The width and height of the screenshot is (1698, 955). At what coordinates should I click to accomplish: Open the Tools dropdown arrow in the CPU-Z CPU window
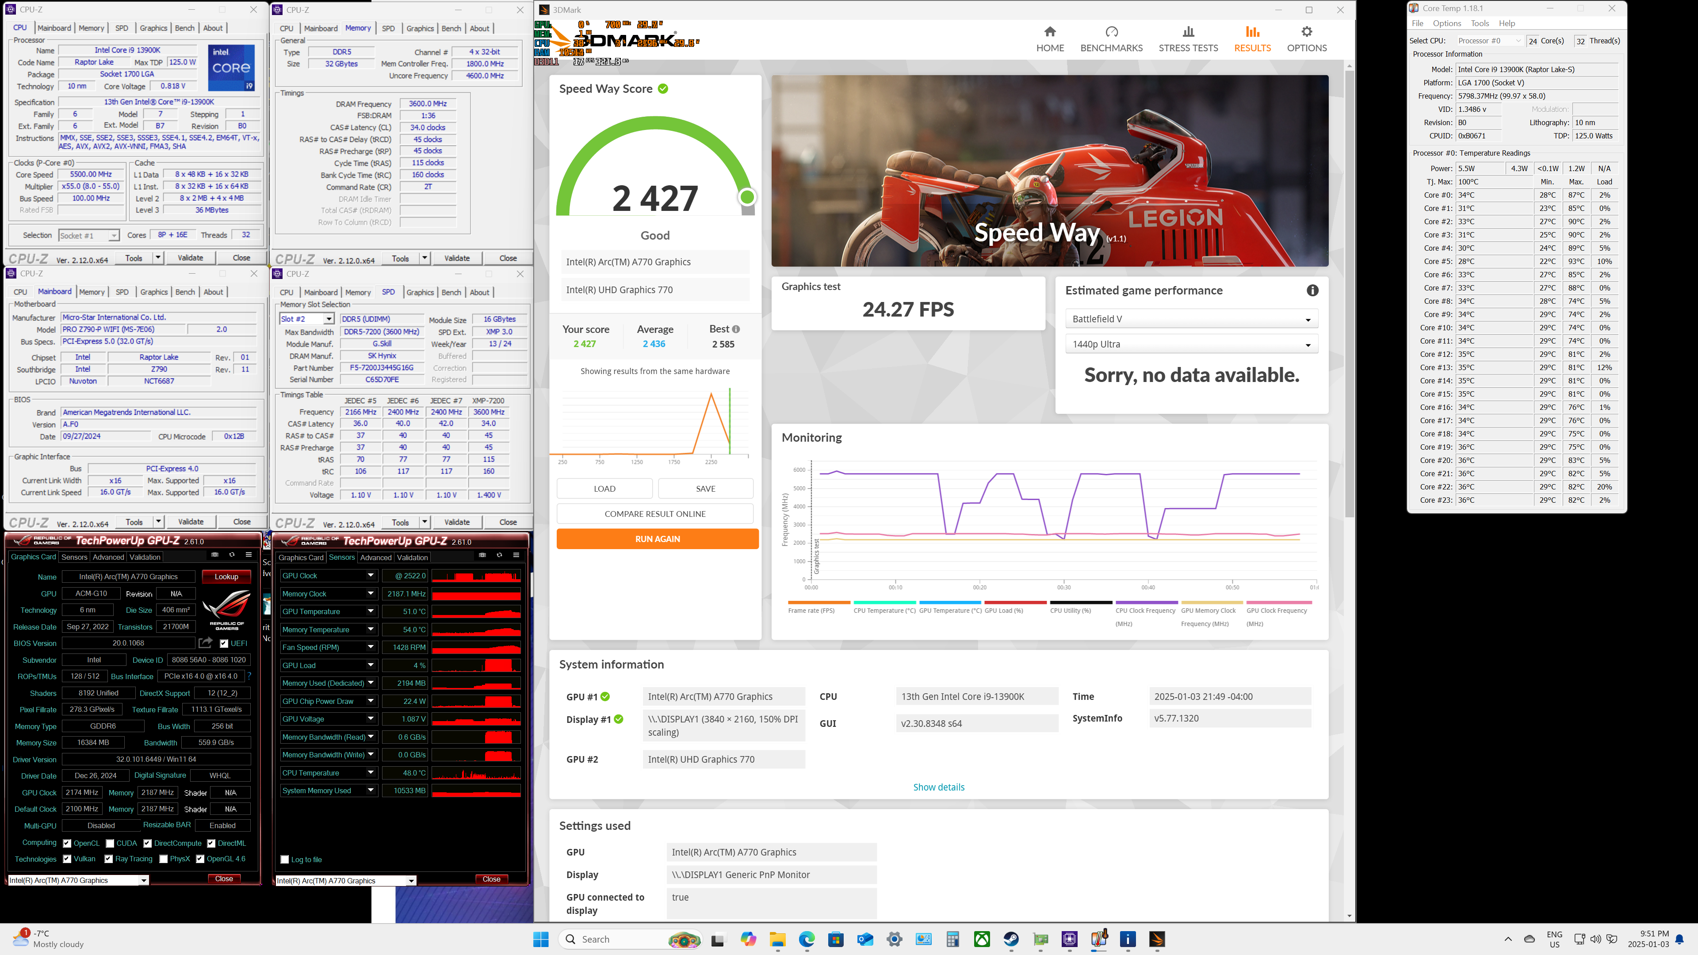[x=157, y=258]
